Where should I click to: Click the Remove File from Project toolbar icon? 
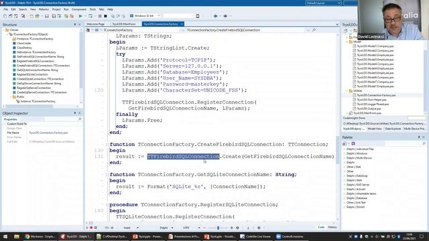pos(72,16)
